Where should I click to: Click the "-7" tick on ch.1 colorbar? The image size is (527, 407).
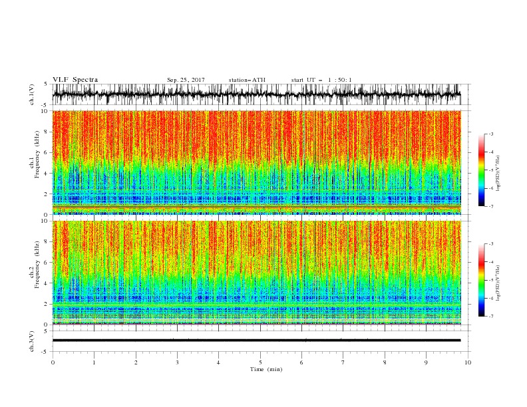pyautogui.click(x=490, y=206)
